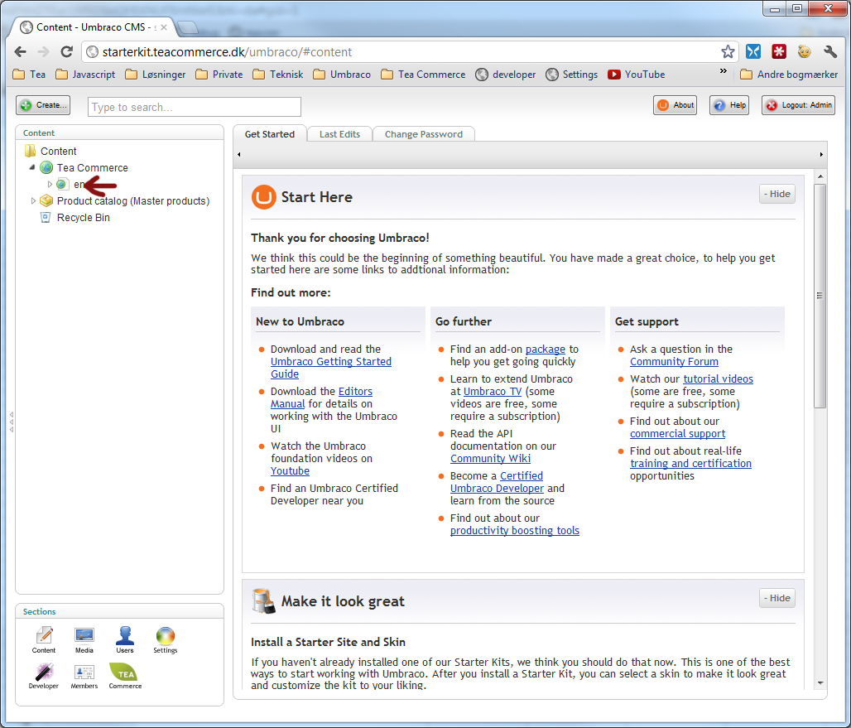The height and width of the screenshot is (728, 851).
Task: Click the root Content folder icon
Action: [x=31, y=151]
